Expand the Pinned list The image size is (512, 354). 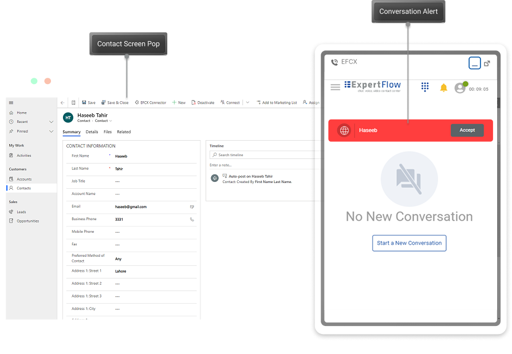point(51,132)
